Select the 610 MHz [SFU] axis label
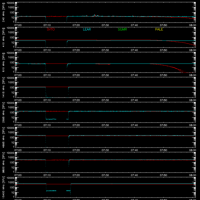Image resolution: width=200 pixels, height=200 pixels. [x=3, y=62]
